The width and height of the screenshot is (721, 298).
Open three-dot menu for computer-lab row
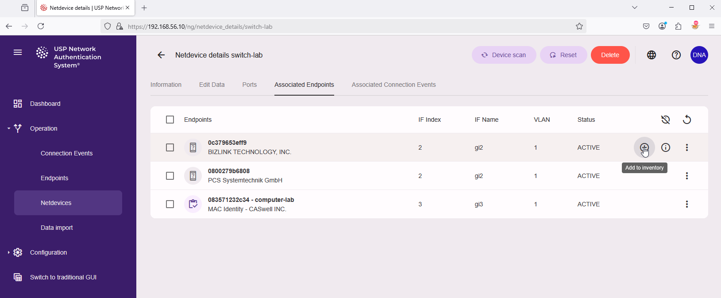[686, 204]
